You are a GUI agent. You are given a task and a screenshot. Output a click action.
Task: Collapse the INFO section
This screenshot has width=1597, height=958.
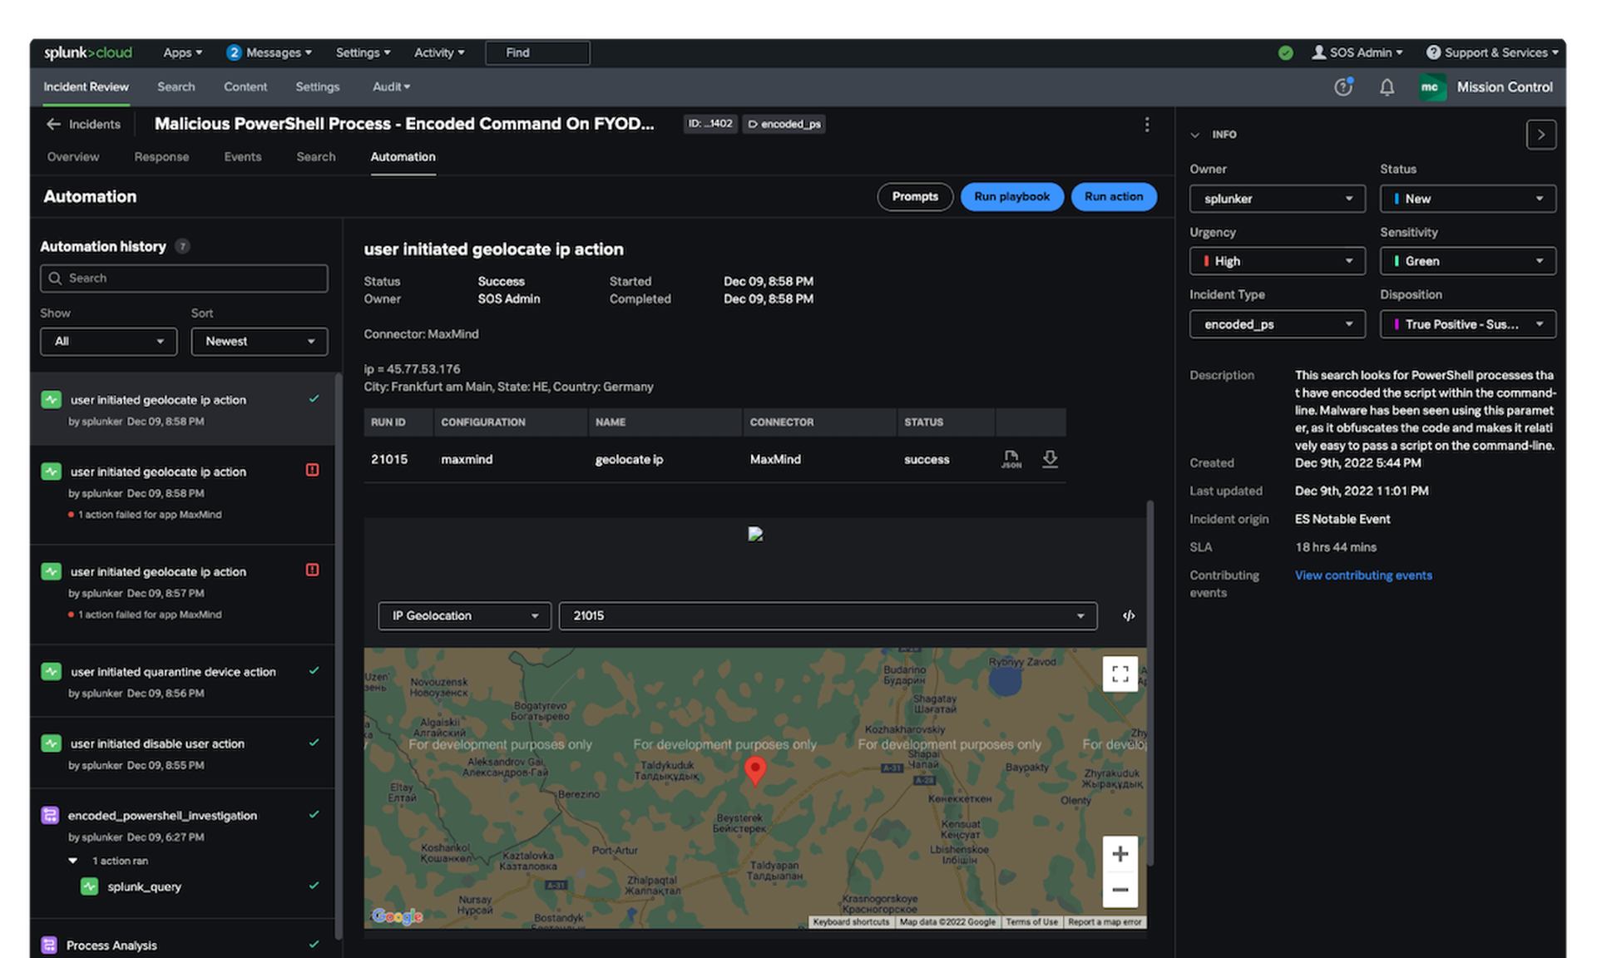(1194, 135)
